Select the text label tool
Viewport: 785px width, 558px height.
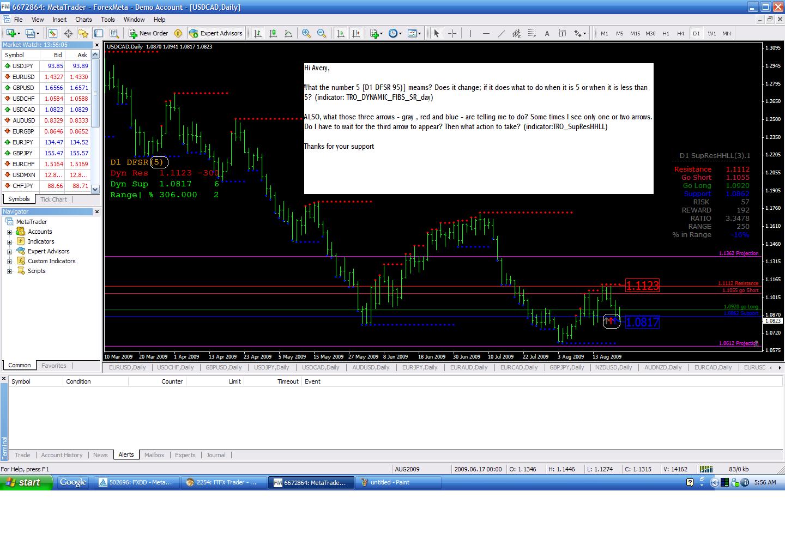pyautogui.click(x=563, y=33)
